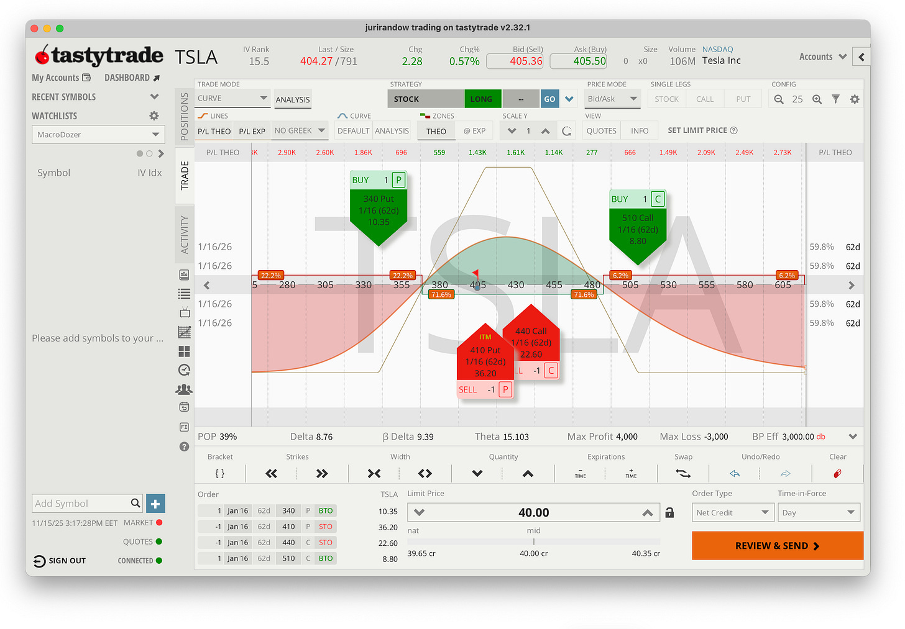
Task: Redo the order change
Action: coord(786,473)
